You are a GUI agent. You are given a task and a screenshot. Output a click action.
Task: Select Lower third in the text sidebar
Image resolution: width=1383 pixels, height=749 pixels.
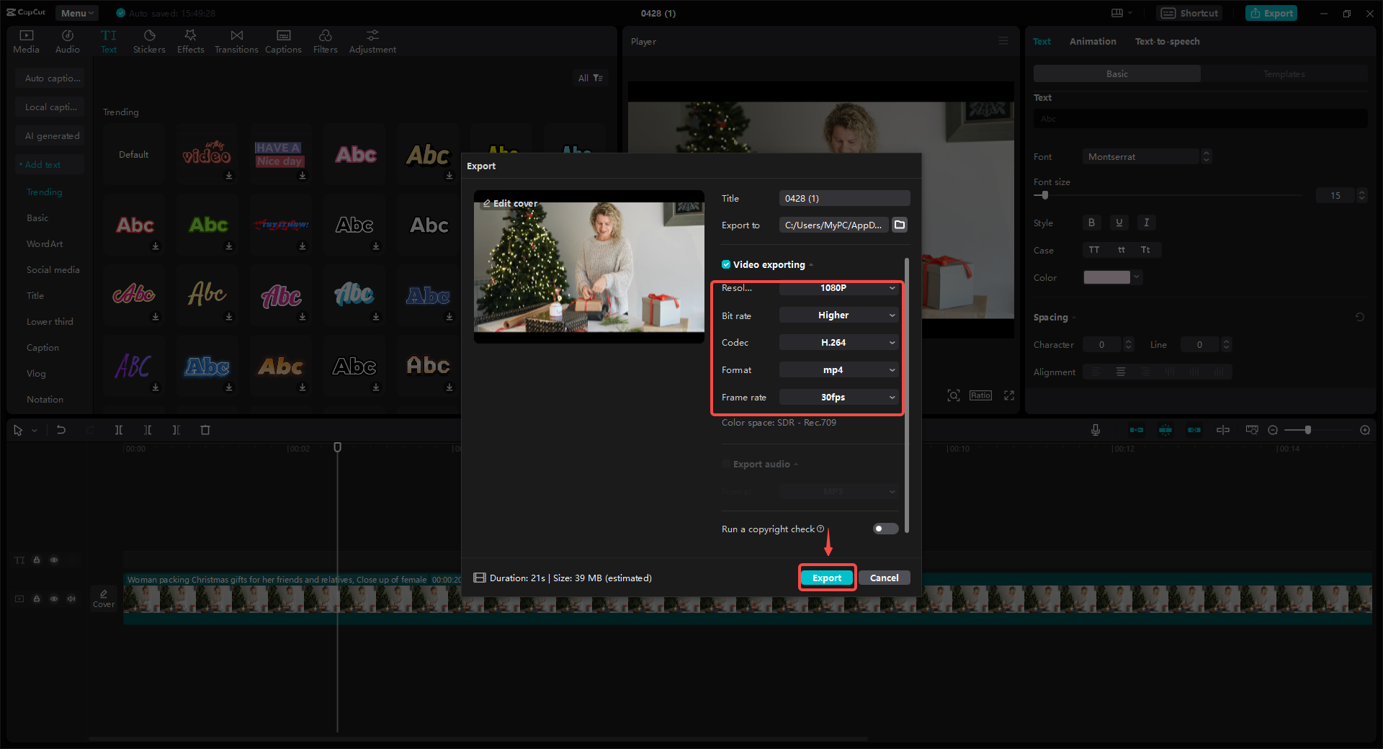point(50,321)
